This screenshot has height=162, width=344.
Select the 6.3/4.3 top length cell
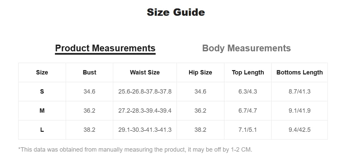click(248, 92)
